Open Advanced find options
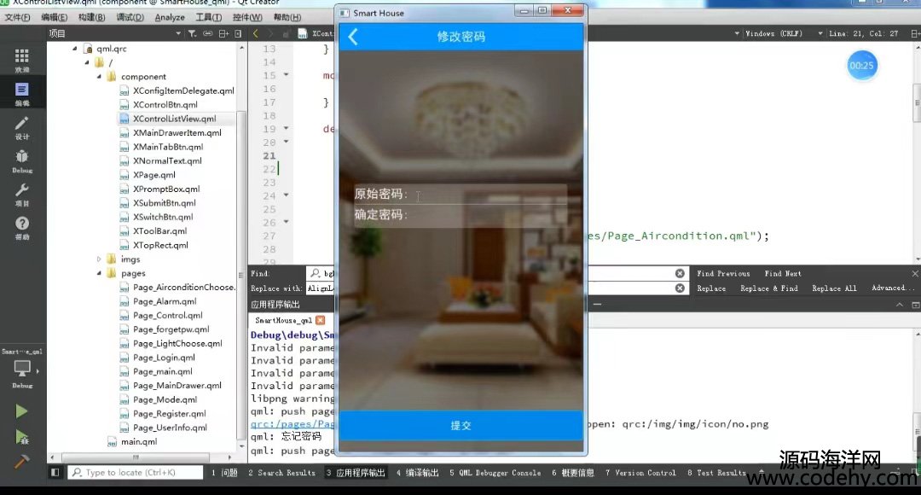 coord(893,288)
